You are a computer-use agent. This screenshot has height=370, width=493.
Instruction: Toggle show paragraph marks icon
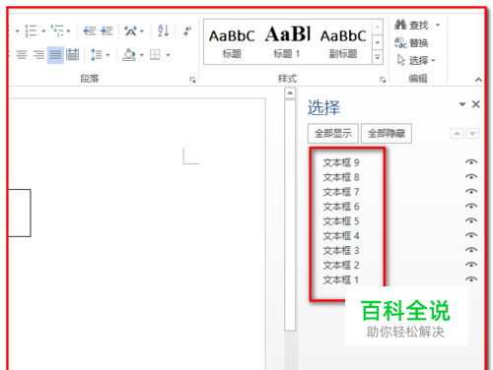pos(187,31)
